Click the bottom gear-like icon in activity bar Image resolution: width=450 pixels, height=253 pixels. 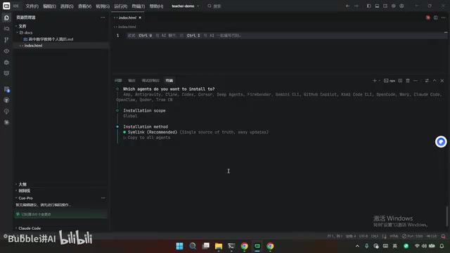pos(6,122)
